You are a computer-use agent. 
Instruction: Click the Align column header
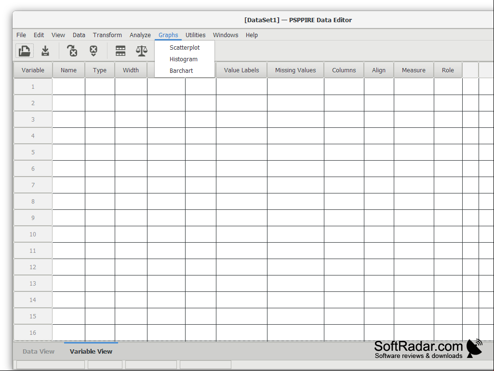point(379,70)
